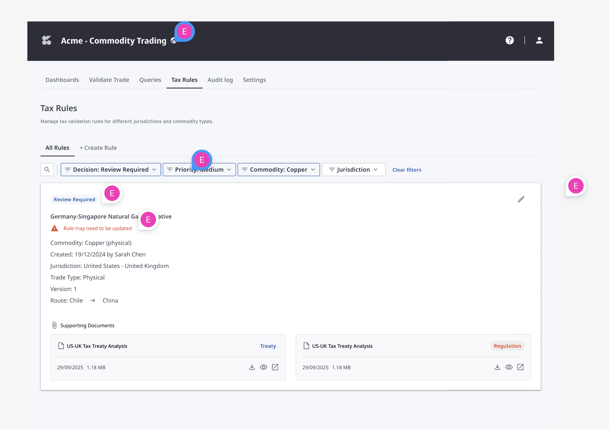Click the help question mark icon

pyautogui.click(x=509, y=41)
